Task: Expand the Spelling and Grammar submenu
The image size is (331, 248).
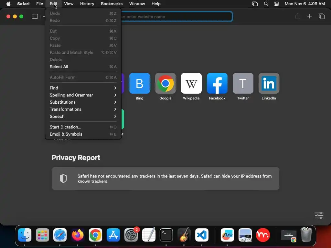Action: coord(83,95)
